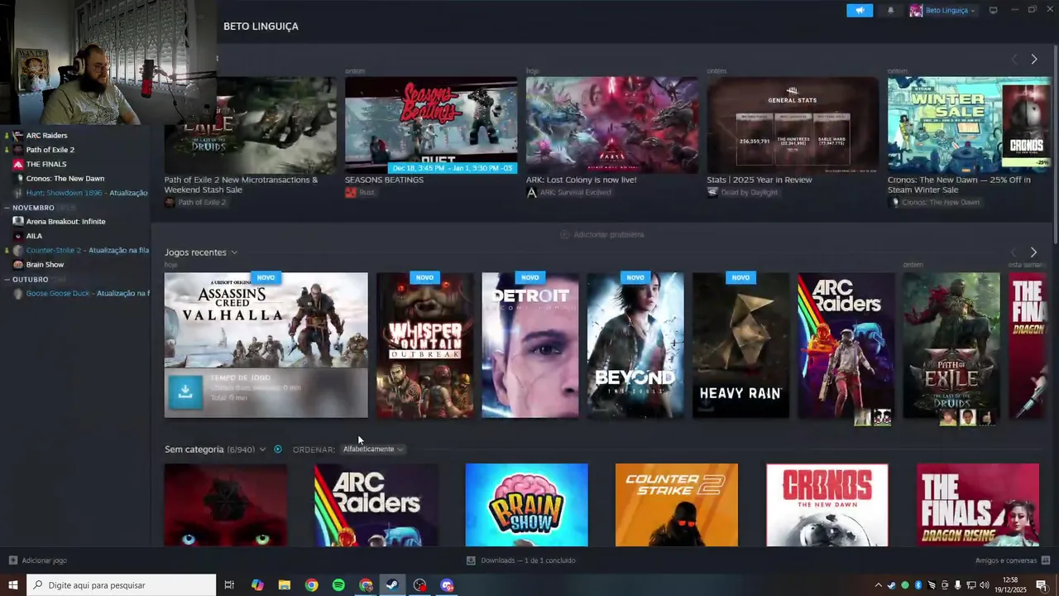
Task: Select Cronos: The New Dawn in sidebar
Action: click(x=65, y=179)
